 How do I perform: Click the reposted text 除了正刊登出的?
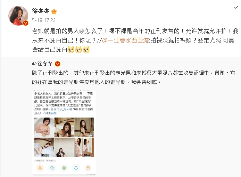tap(50, 73)
